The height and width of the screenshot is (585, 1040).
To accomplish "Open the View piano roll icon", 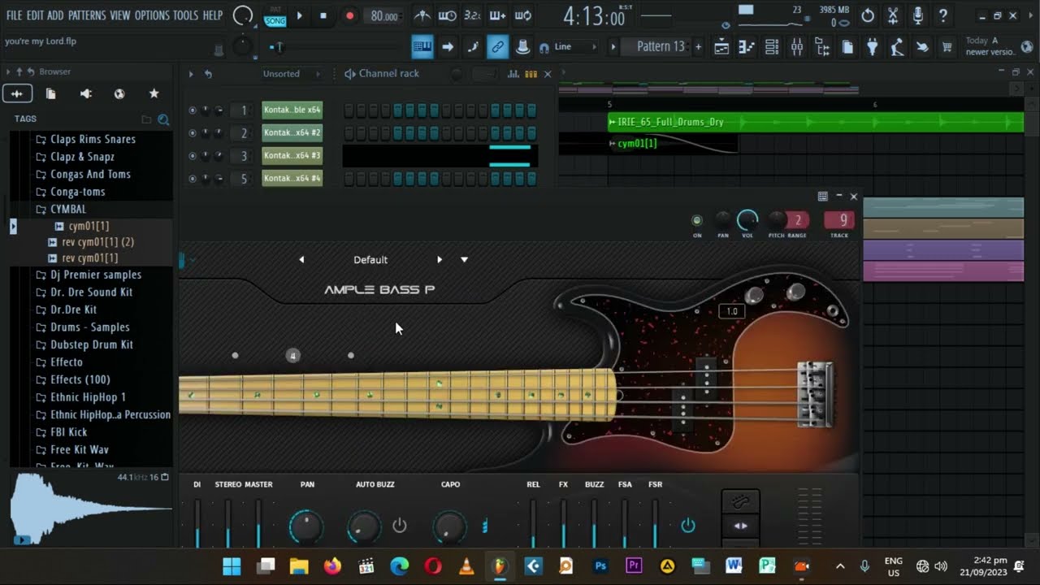I will point(747,47).
